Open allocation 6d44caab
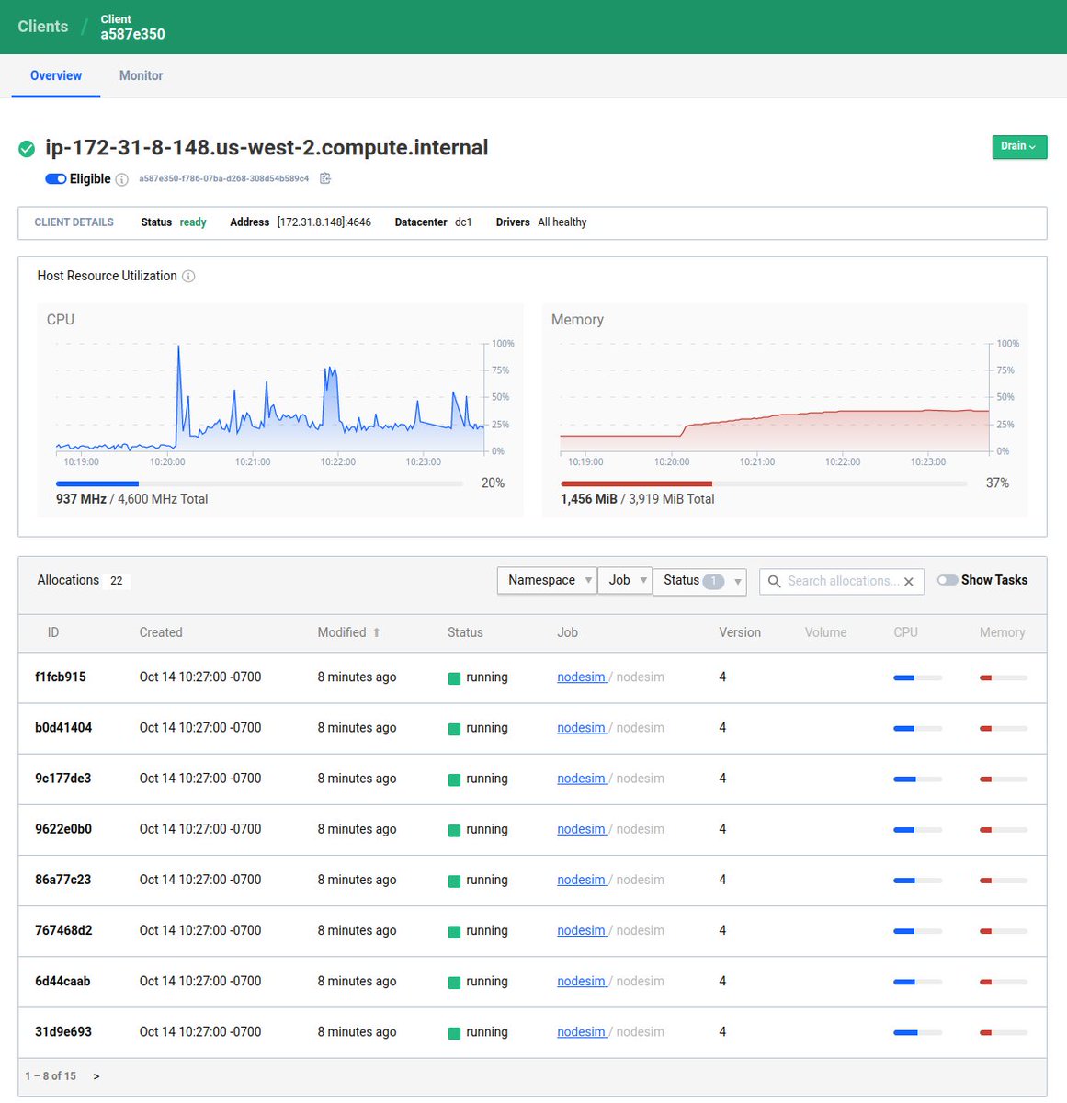 62,981
